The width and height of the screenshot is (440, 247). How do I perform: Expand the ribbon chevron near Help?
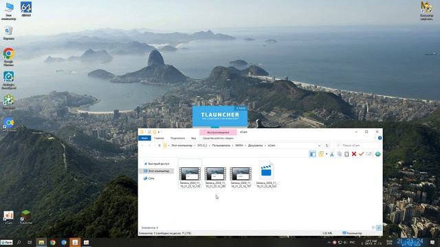click(375, 138)
